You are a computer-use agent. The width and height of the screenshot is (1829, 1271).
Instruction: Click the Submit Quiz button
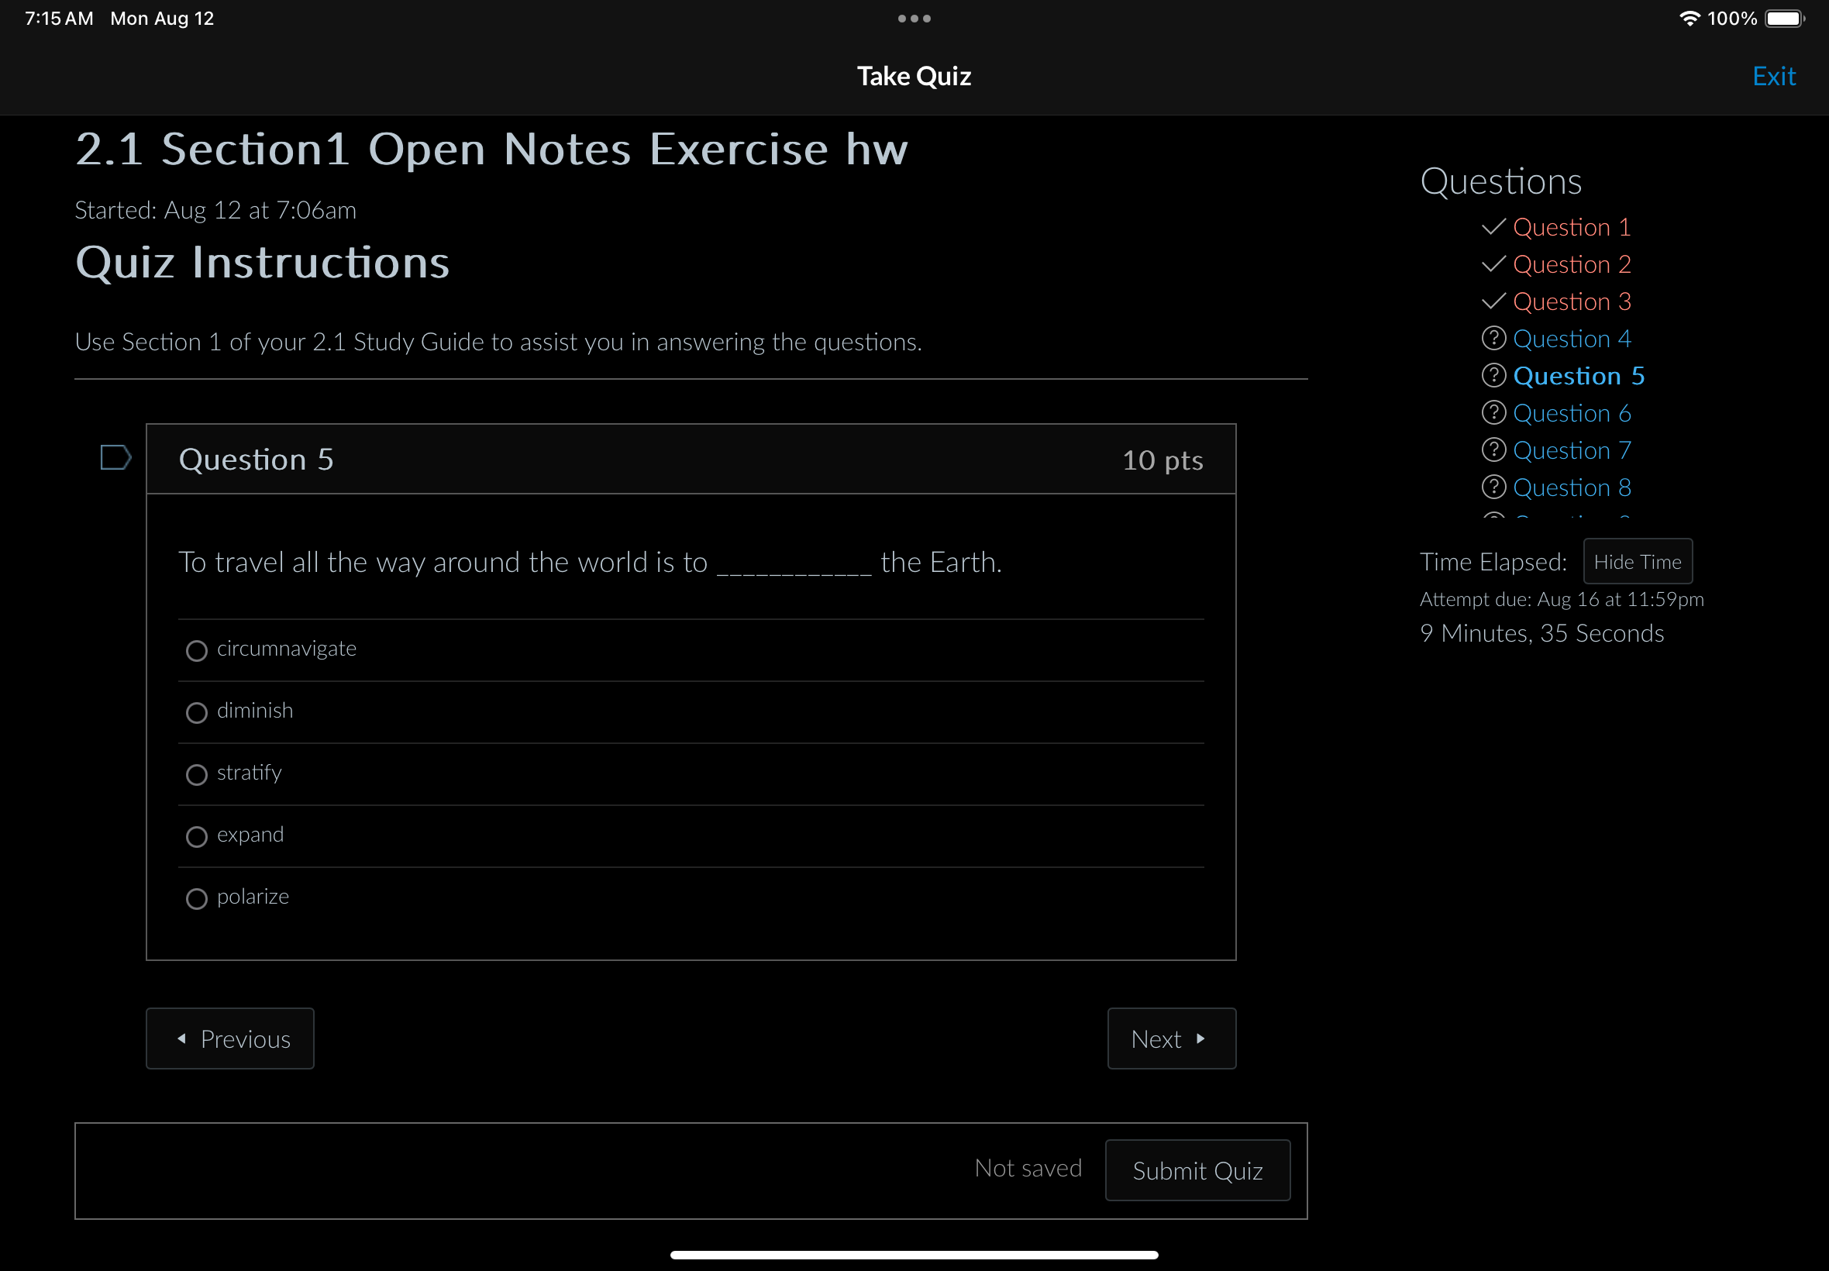pos(1198,1169)
